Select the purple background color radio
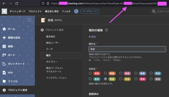The width and height of the screenshot is (169, 97). [136, 73]
